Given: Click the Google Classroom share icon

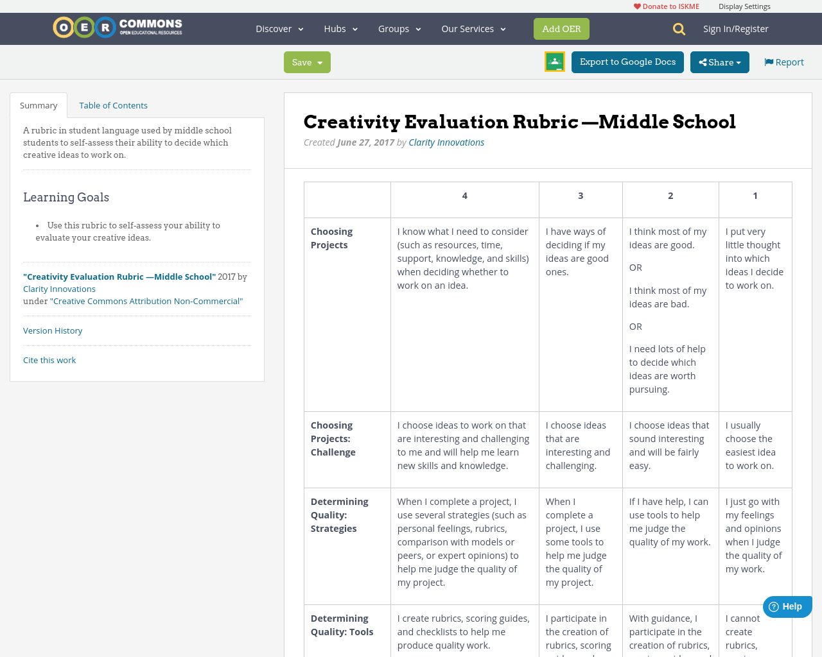Looking at the screenshot, I should (x=554, y=62).
